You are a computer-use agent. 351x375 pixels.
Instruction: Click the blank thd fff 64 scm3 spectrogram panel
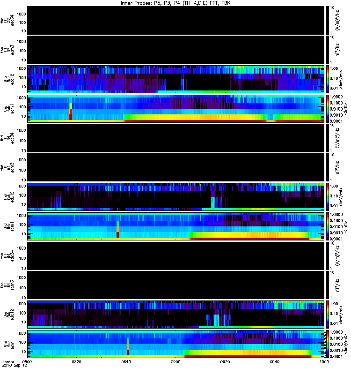point(175,167)
